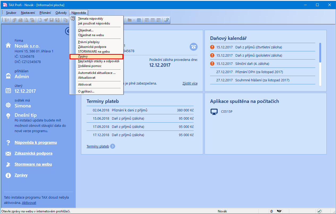
Task: Open the Soubor menu
Action: pos(11,13)
